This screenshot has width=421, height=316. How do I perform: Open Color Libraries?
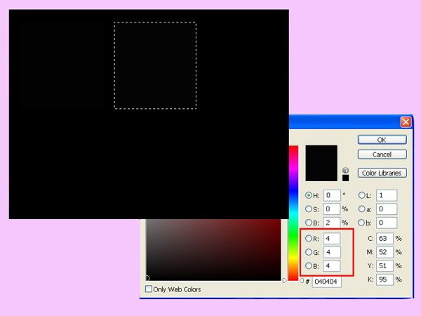(382, 173)
